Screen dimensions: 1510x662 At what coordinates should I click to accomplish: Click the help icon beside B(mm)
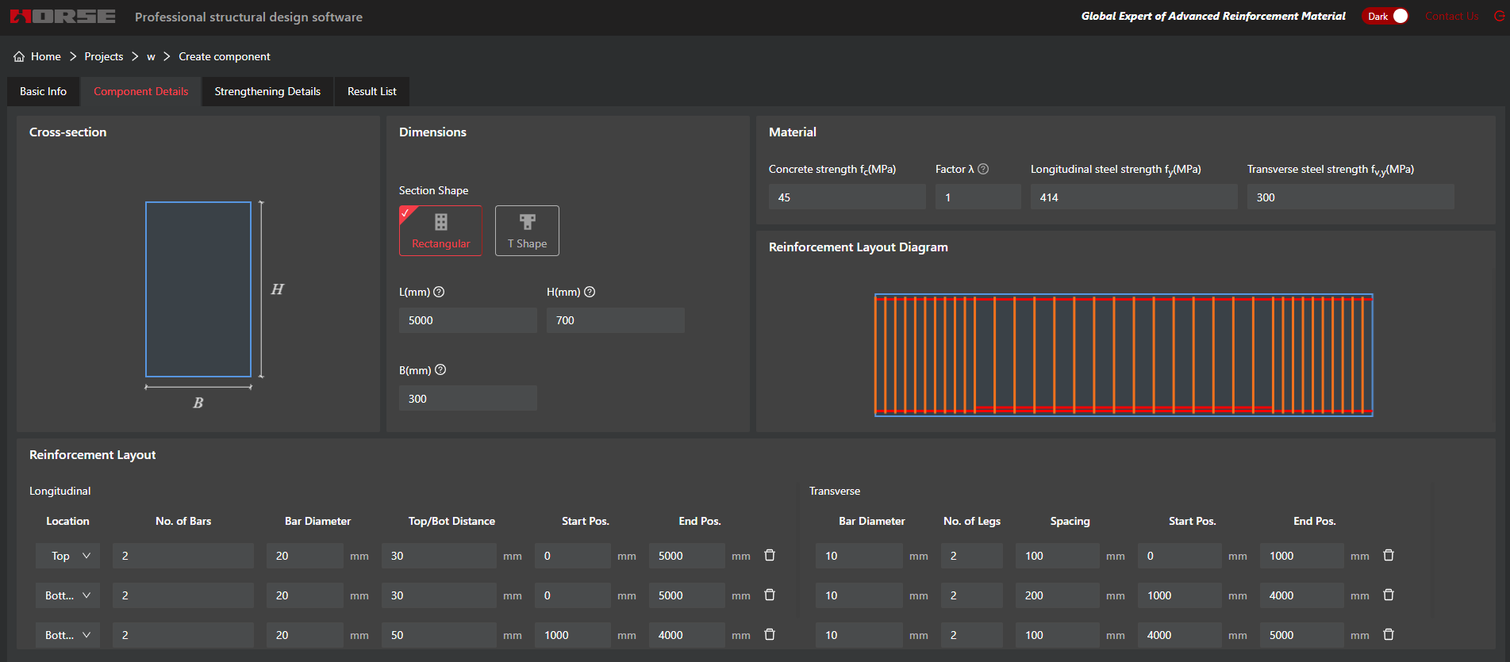click(440, 369)
